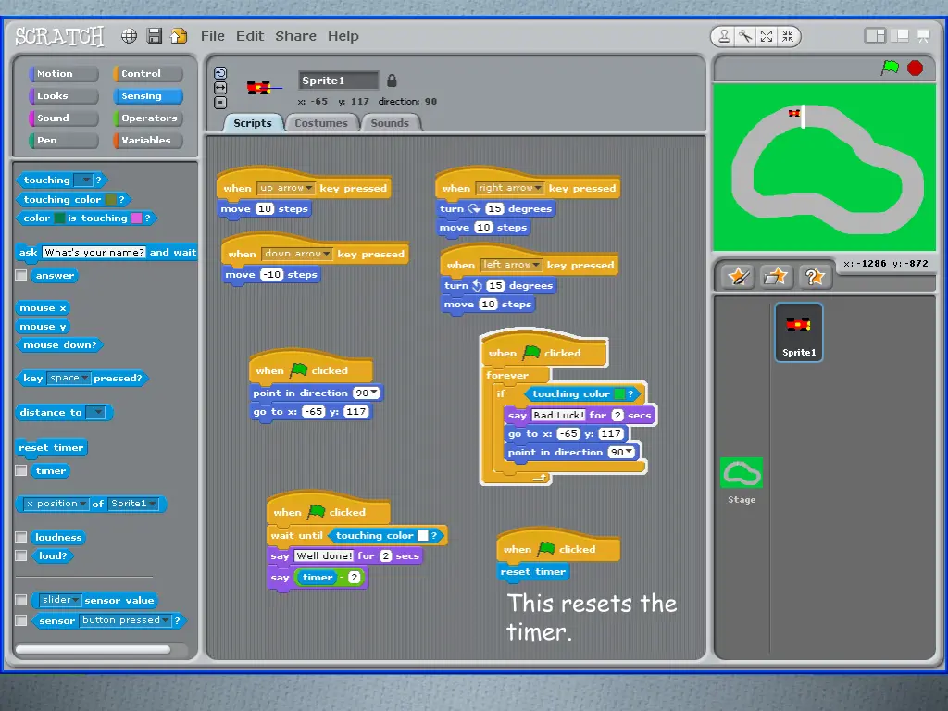Select the grow sprite tool

767,36
